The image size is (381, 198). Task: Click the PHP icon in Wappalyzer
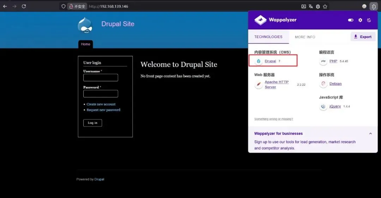click(x=323, y=61)
